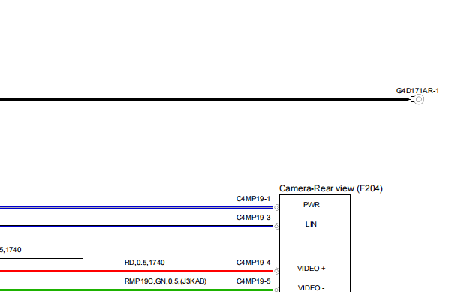Screen dimensions: 455x292
Task: Select the ground ring terminal symbol
Action: point(418,99)
